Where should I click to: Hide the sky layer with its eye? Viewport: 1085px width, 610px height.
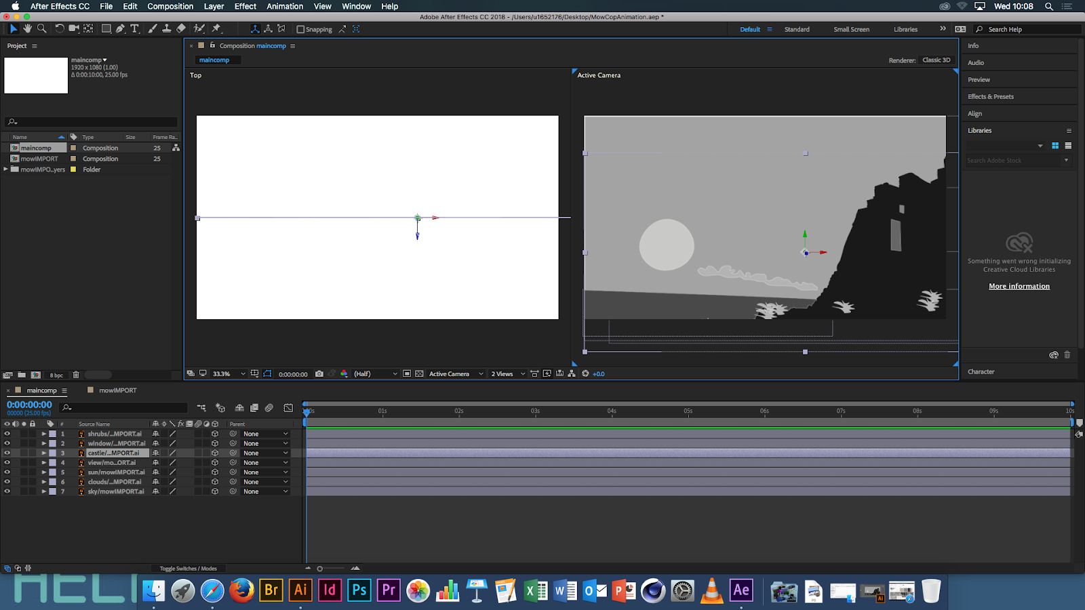coord(7,491)
